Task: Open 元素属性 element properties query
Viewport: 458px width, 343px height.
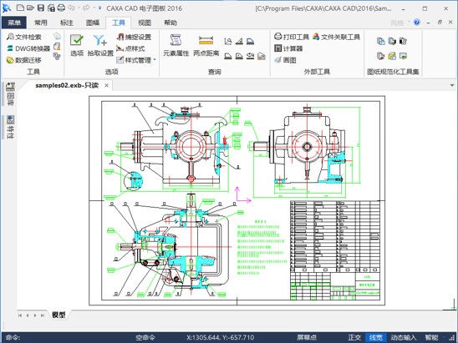Action: 176,45
